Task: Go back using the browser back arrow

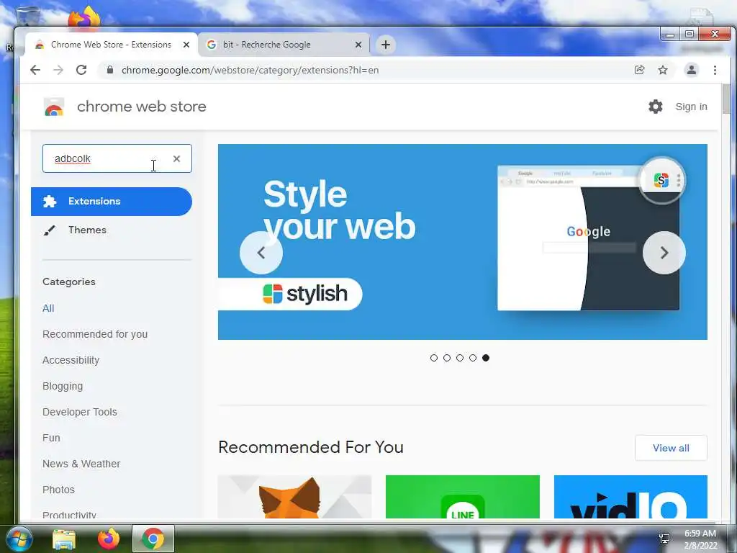Action: click(35, 70)
